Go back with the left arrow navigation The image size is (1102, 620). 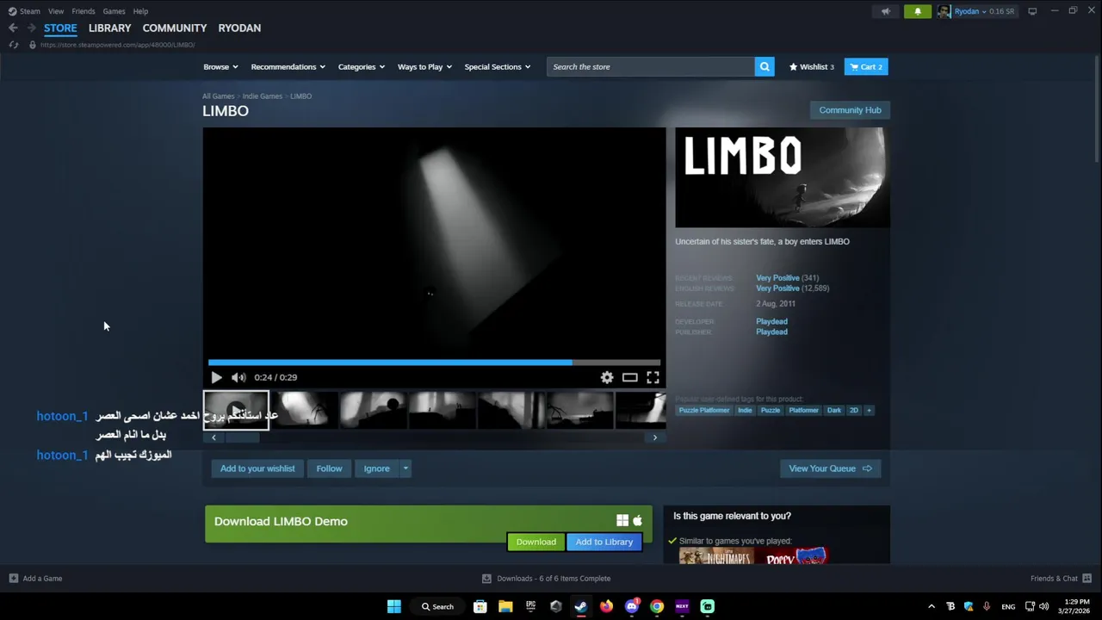[x=13, y=28]
